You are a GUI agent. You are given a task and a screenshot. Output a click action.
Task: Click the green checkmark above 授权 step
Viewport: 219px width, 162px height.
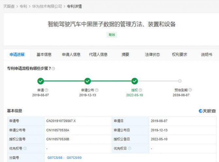[x=135, y=81]
